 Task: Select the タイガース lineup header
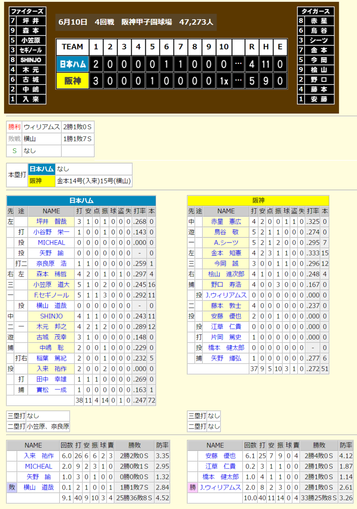coord(316,11)
